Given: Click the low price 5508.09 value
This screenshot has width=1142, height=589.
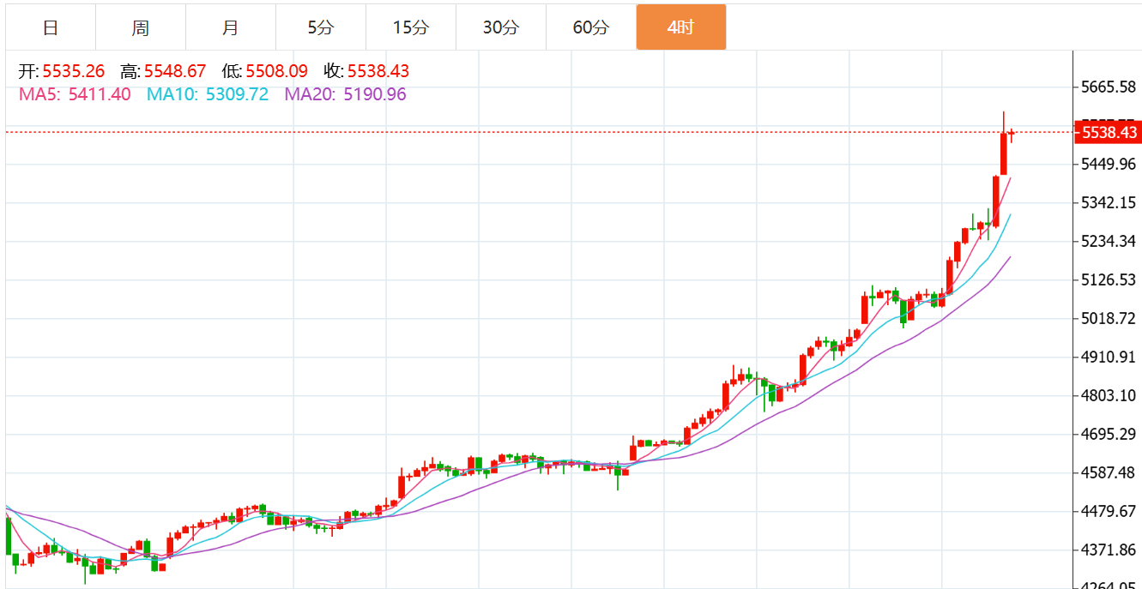Looking at the screenshot, I should pyautogui.click(x=276, y=71).
